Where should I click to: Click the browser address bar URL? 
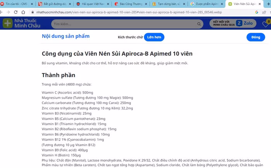pos(129,12)
